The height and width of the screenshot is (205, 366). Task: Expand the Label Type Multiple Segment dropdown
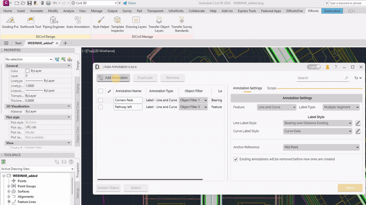341,107
